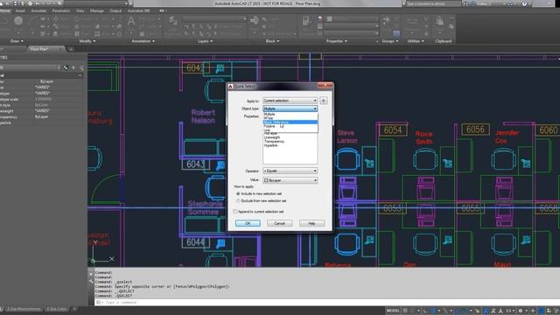
Task: Click OK in Quick Select dialog
Action: pos(248,223)
